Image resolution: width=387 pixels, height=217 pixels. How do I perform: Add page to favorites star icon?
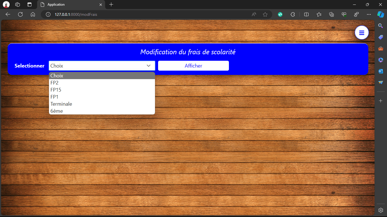click(x=265, y=14)
